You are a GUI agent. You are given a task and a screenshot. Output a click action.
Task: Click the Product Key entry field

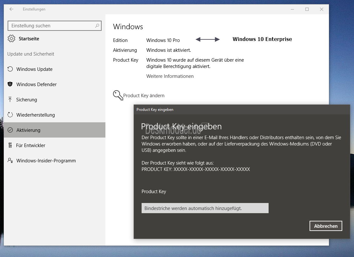(x=205, y=208)
